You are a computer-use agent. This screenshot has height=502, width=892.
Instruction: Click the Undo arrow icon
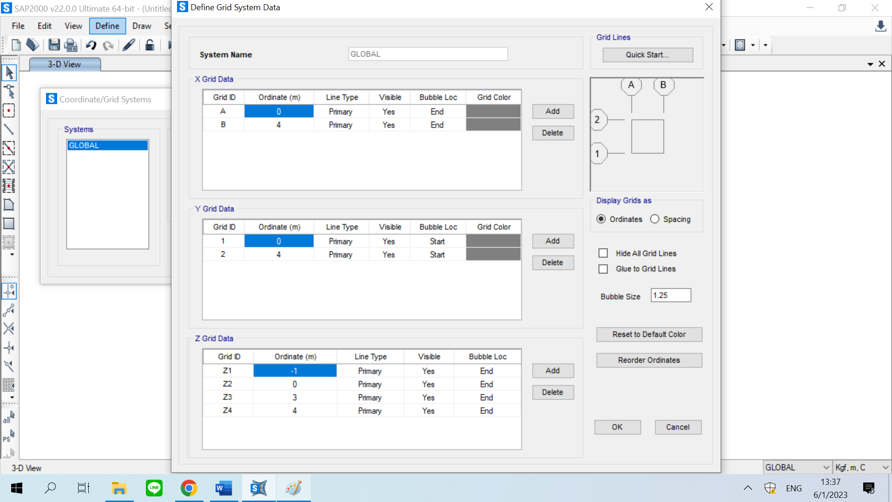91,45
